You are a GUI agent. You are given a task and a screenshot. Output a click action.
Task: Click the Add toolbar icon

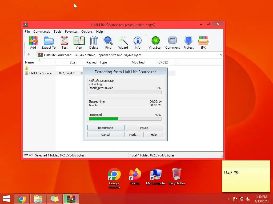(x=33, y=42)
